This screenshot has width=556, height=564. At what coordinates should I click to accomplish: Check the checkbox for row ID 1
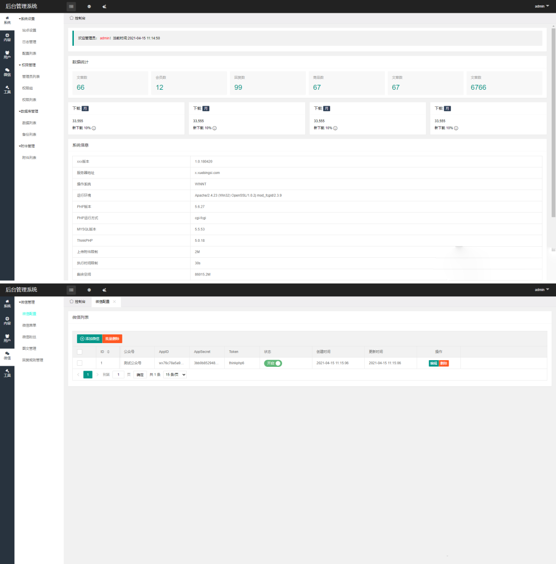click(x=80, y=363)
